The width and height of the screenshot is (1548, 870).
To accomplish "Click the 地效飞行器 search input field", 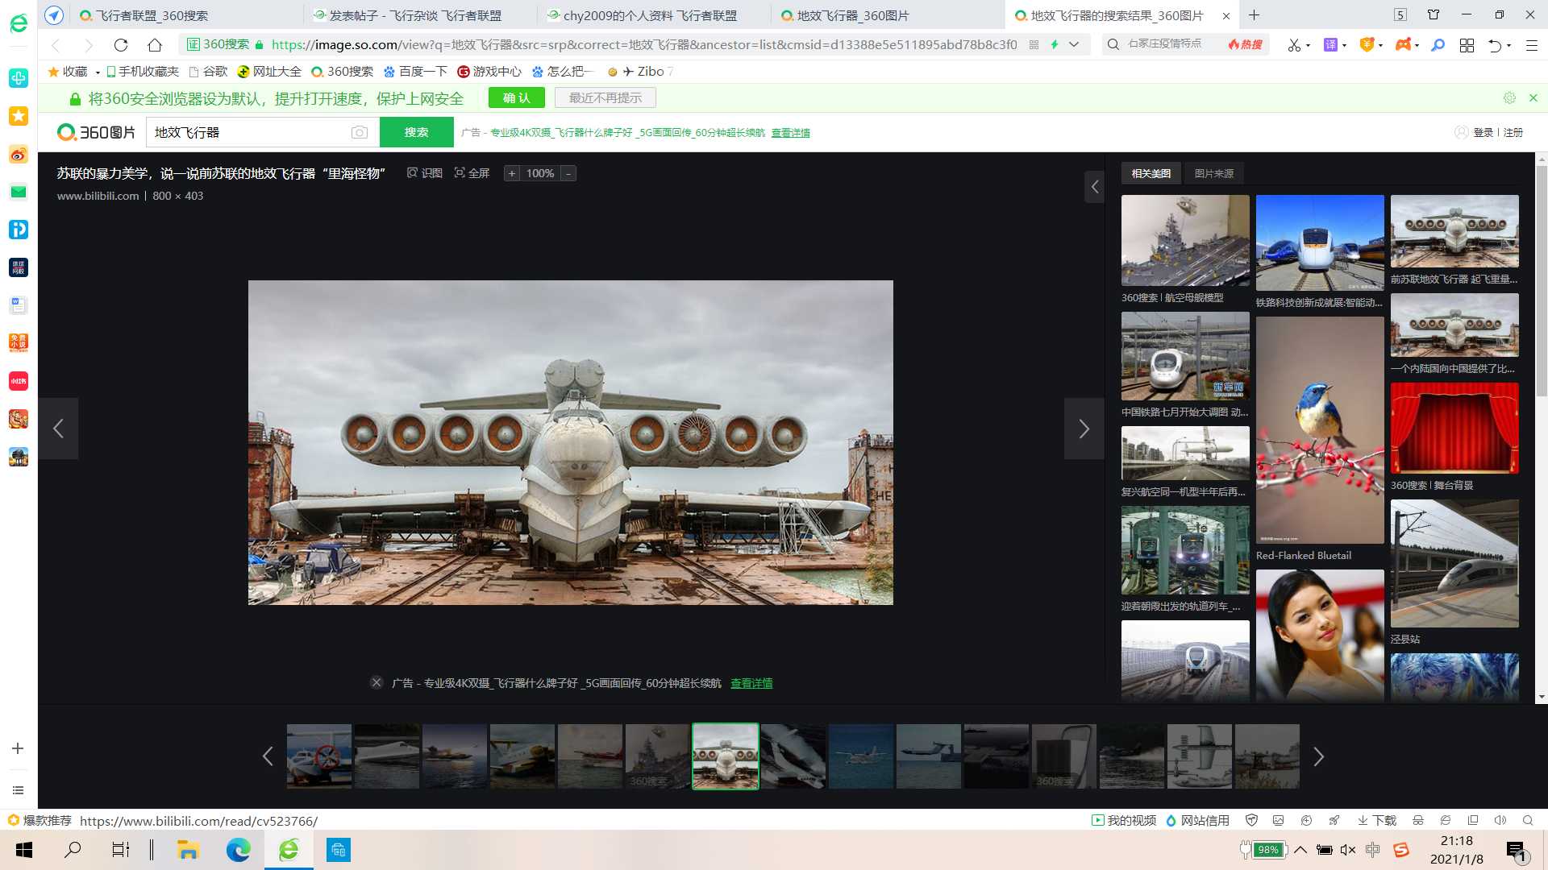I will pyautogui.click(x=250, y=132).
